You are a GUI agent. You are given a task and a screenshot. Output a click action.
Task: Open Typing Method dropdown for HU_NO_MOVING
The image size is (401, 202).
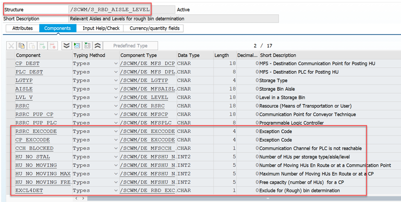(x=116, y=165)
